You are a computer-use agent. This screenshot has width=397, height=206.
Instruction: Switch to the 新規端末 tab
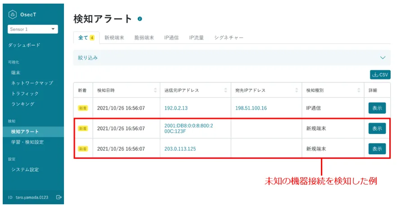(114, 38)
